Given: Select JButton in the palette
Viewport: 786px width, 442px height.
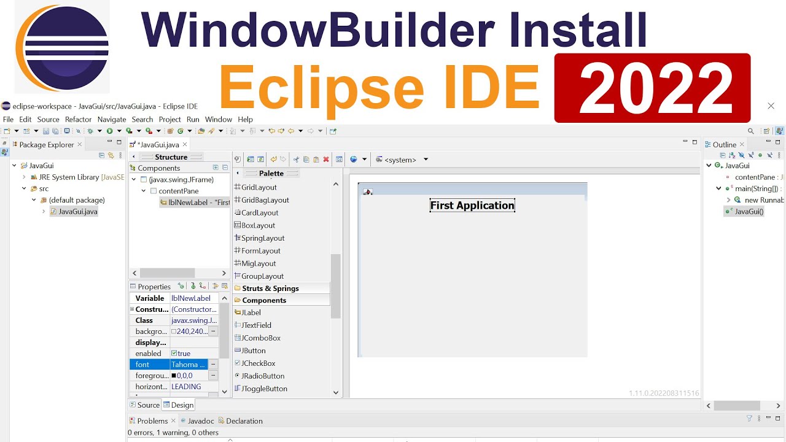Looking at the screenshot, I should click(250, 351).
